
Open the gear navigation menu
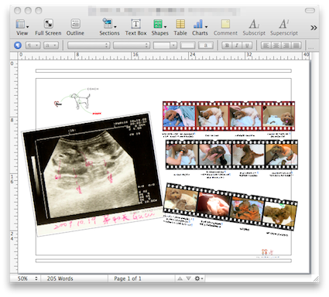pyautogui.click(x=199, y=278)
